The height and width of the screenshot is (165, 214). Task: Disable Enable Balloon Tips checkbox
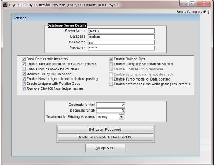(x=111, y=59)
